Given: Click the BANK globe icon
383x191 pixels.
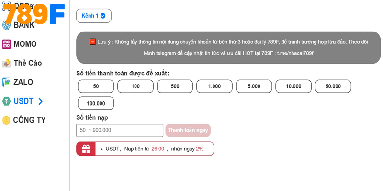Looking at the screenshot, I should [7, 25].
